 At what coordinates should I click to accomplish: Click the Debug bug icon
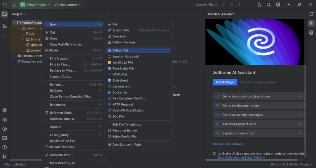click(x=231, y=5)
